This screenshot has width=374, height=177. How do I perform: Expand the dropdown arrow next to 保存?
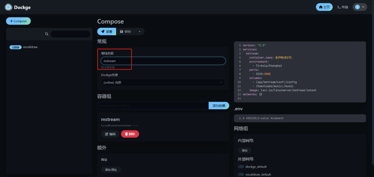coord(140,31)
